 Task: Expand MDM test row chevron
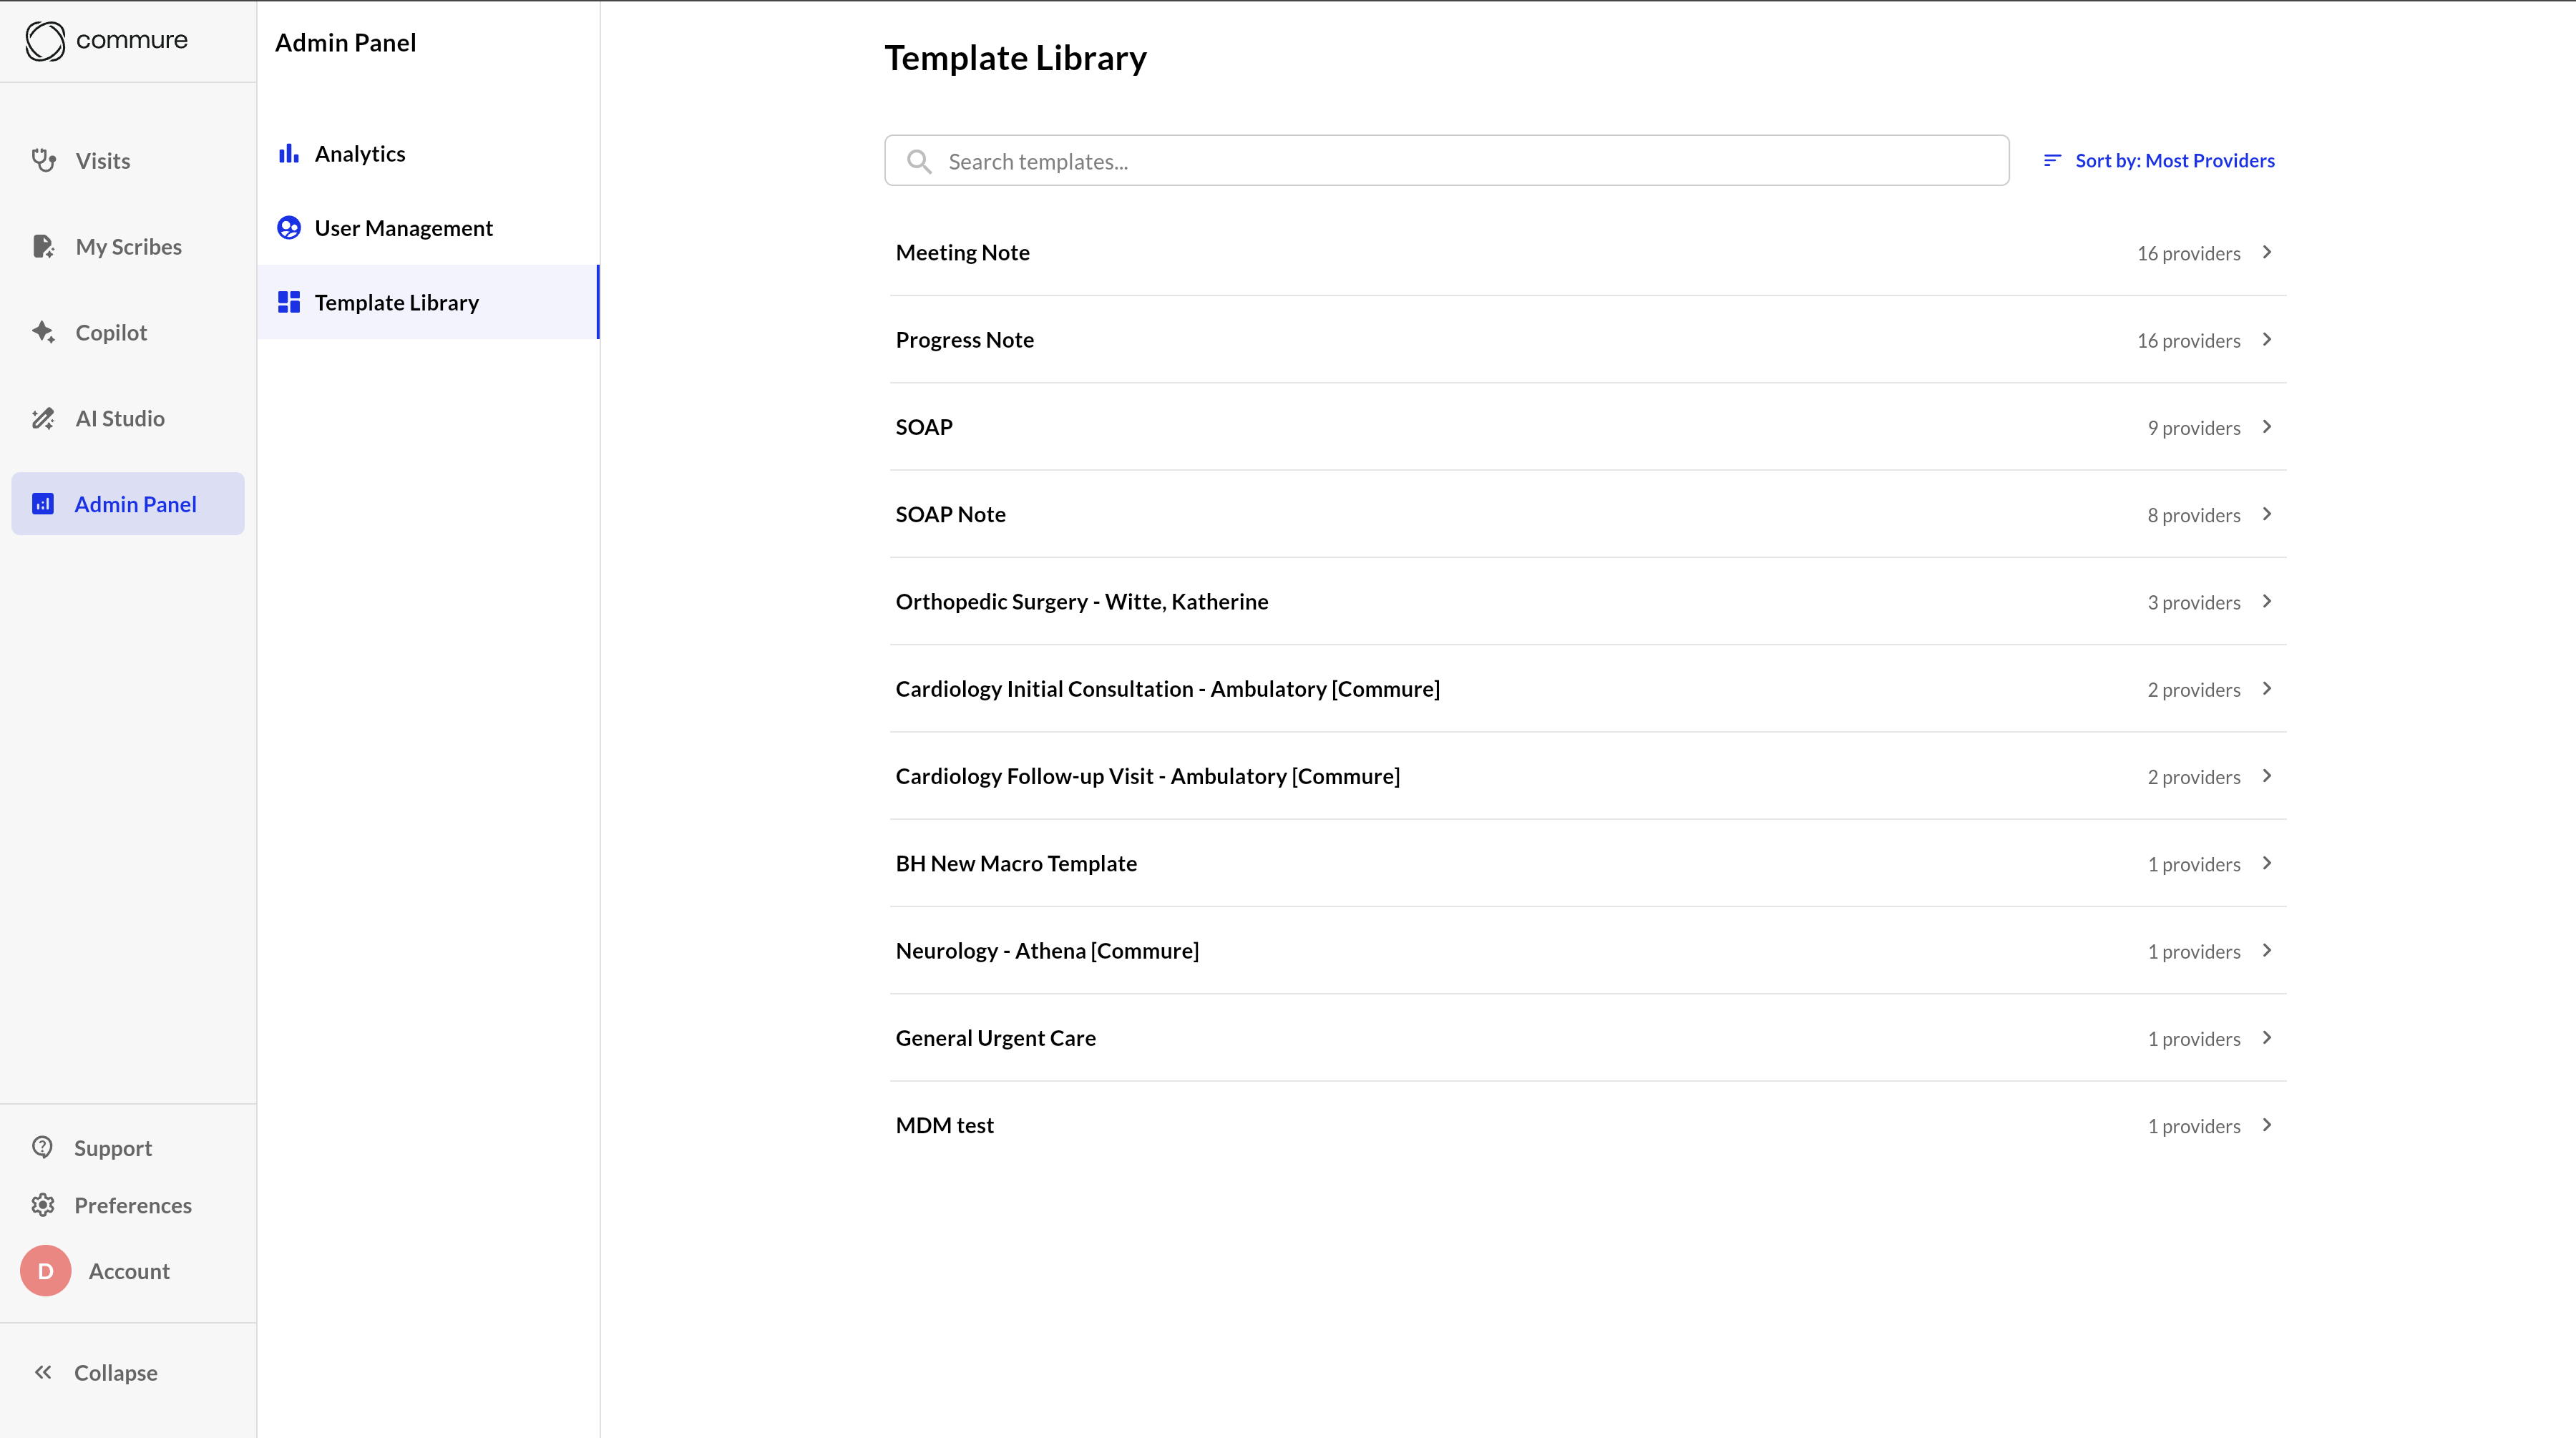[x=2267, y=1125]
